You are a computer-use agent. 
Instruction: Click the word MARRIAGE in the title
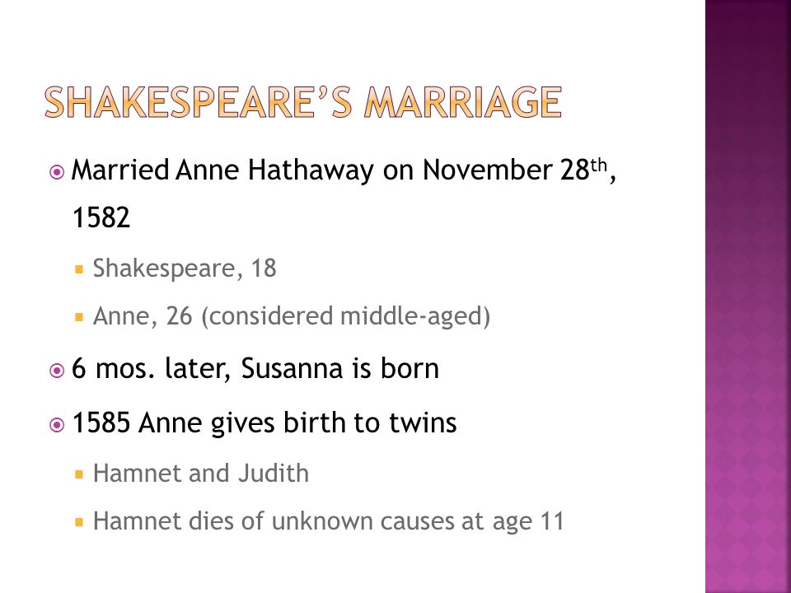462,102
